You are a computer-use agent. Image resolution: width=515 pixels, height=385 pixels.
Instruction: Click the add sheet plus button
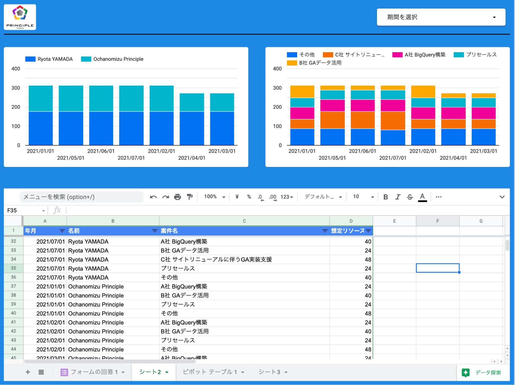[x=28, y=372]
